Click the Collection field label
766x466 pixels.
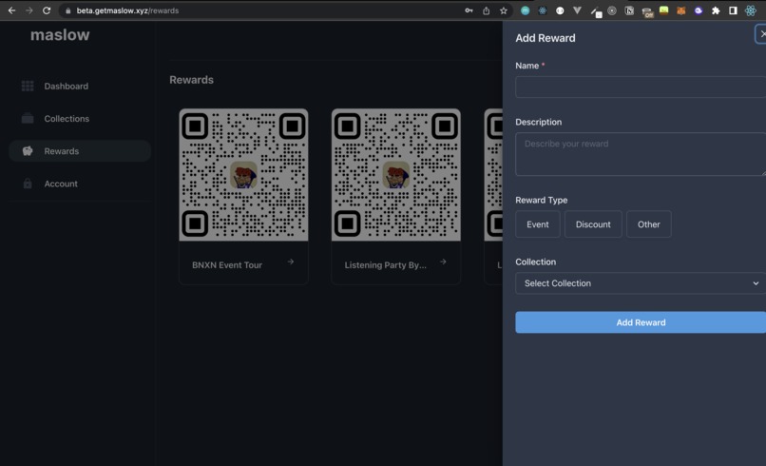(x=535, y=262)
